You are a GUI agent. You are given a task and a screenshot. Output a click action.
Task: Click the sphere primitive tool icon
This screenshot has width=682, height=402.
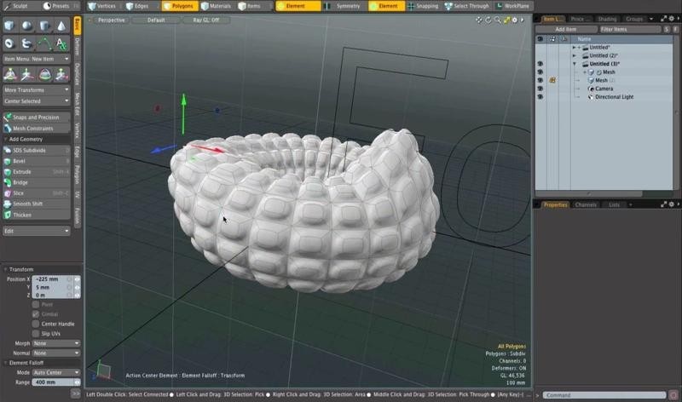pyautogui.click(x=26, y=26)
